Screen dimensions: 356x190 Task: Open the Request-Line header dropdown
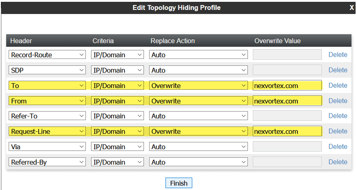(47, 132)
